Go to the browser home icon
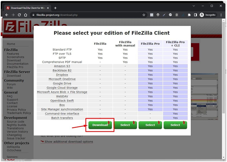The height and width of the screenshot is (162, 227). (x=26, y=15)
